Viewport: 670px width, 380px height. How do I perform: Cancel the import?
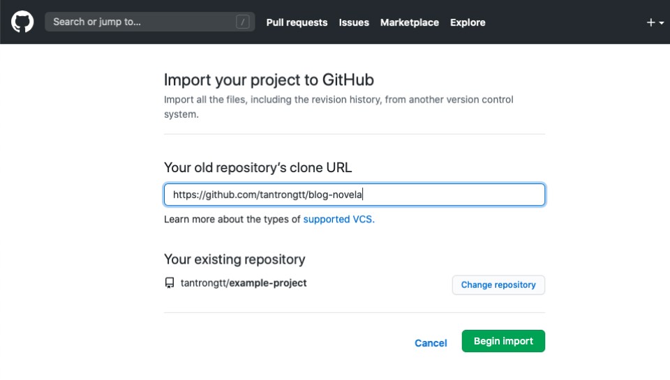431,343
